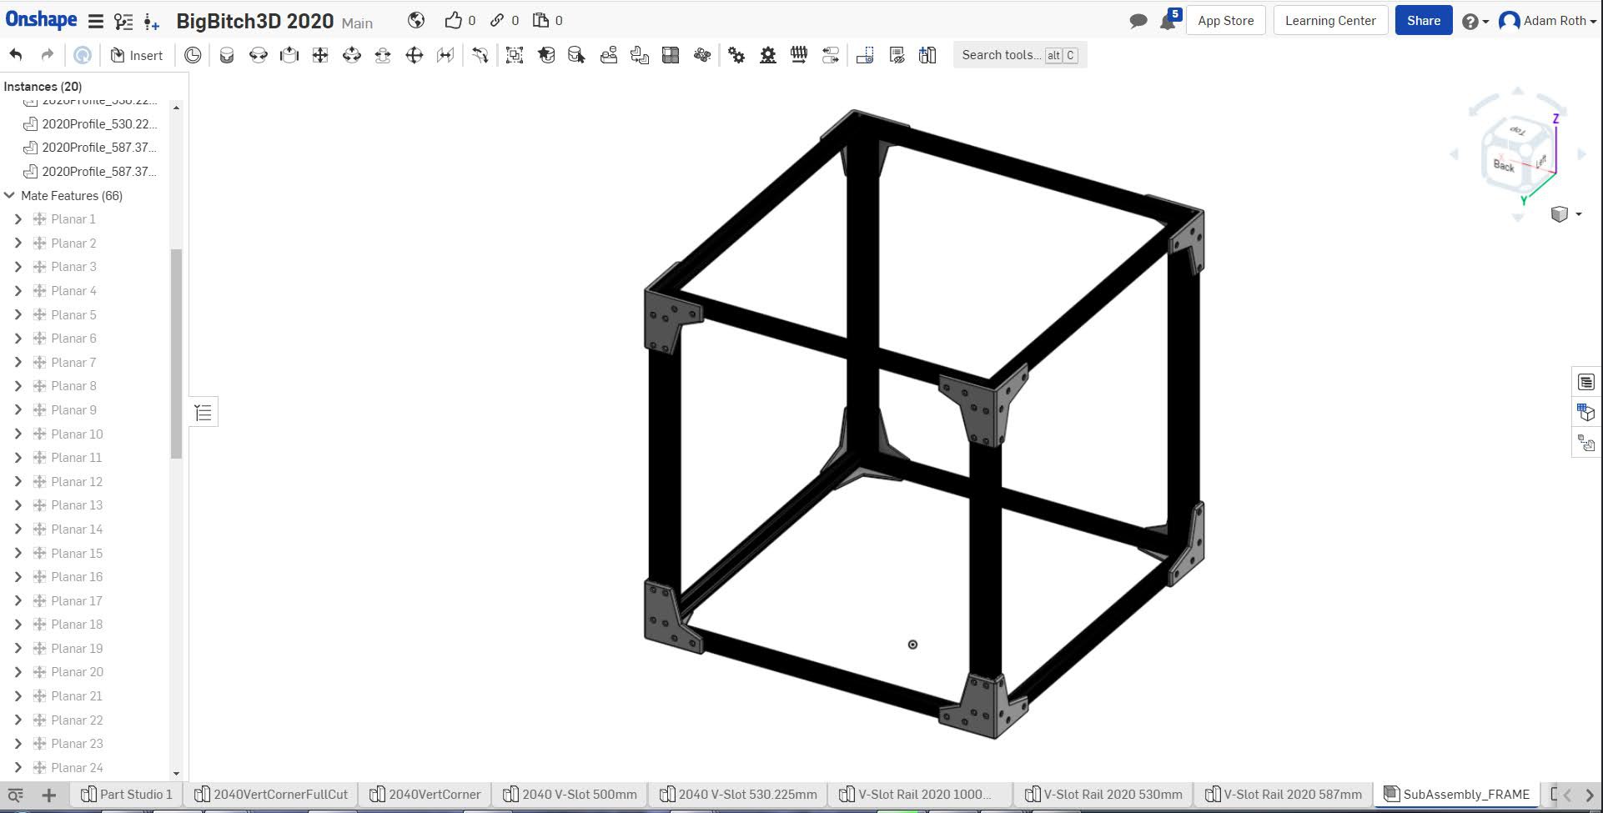The width and height of the screenshot is (1603, 813).
Task: Expand the Planar 1 mate
Action: click(18, 219)
